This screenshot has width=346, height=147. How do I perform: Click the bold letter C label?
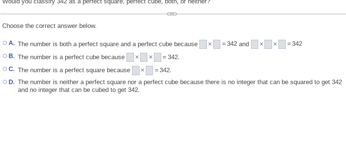(12, 69)
